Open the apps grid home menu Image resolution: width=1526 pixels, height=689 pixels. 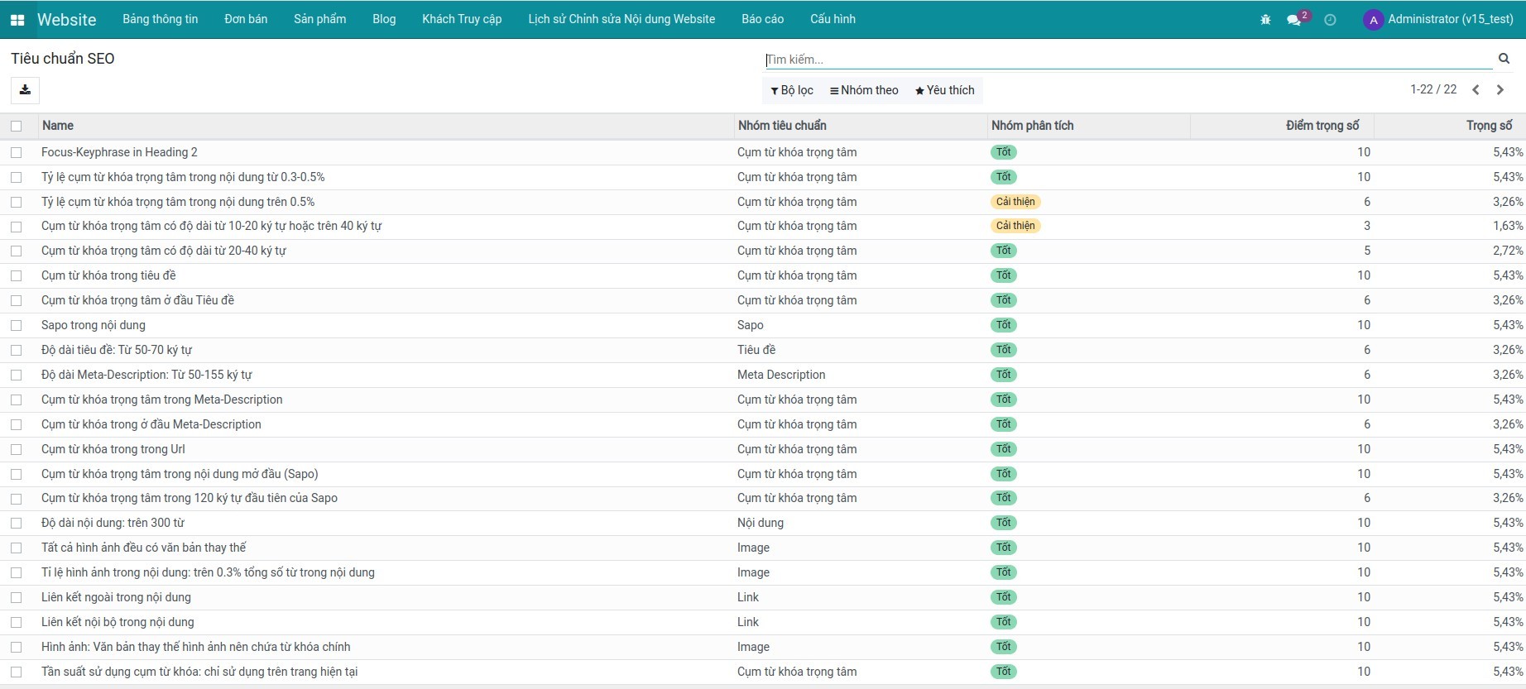17,20
